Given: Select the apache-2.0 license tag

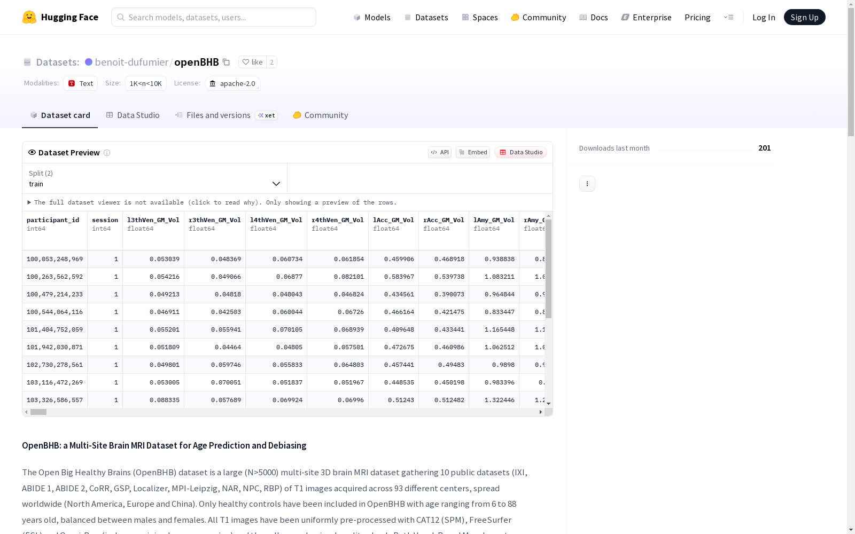Looking at the screenshot, I should click(232, 83).
